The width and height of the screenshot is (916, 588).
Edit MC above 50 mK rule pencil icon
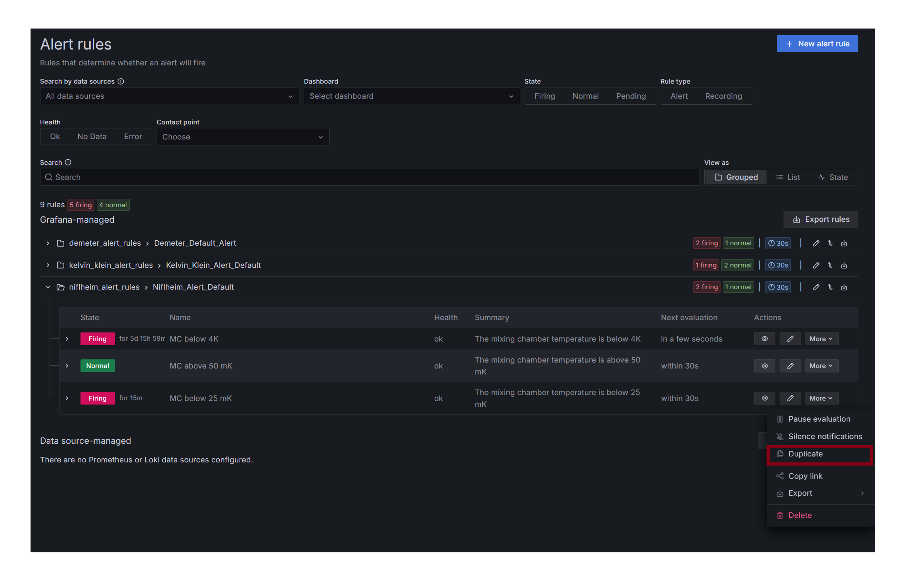pyautogui.click(x=790, y=366)
